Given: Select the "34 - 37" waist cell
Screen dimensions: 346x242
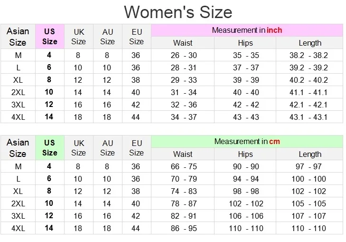Looking at the screenshot, I should click(184, 116).
